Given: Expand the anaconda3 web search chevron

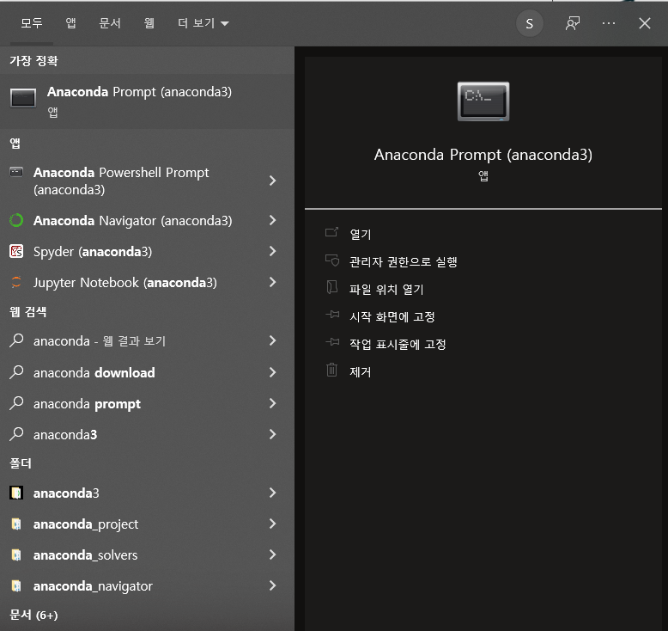Looking at the screenshot, I should (x=273, y=434).
